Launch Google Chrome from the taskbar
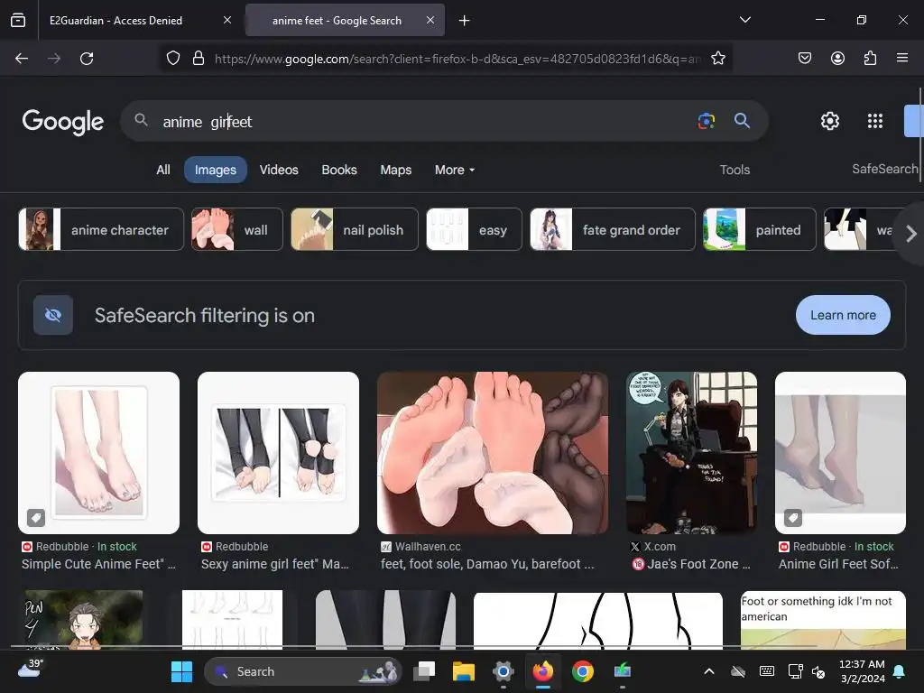 [x=582, y=671]
